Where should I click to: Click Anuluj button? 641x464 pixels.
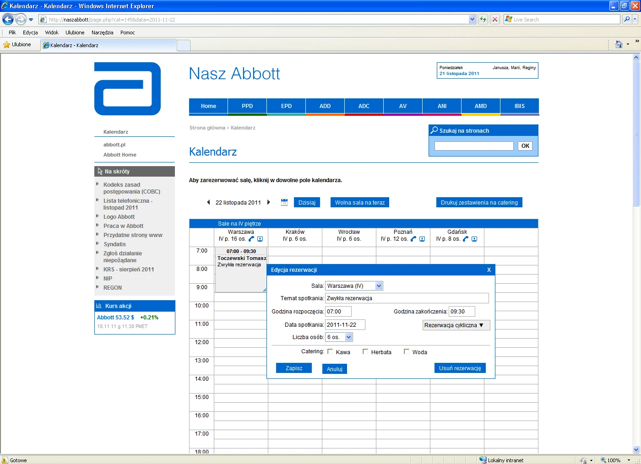coord(335,369)
